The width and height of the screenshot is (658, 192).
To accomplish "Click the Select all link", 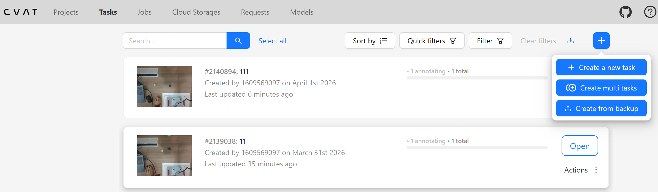I will (x=272, y=41).
